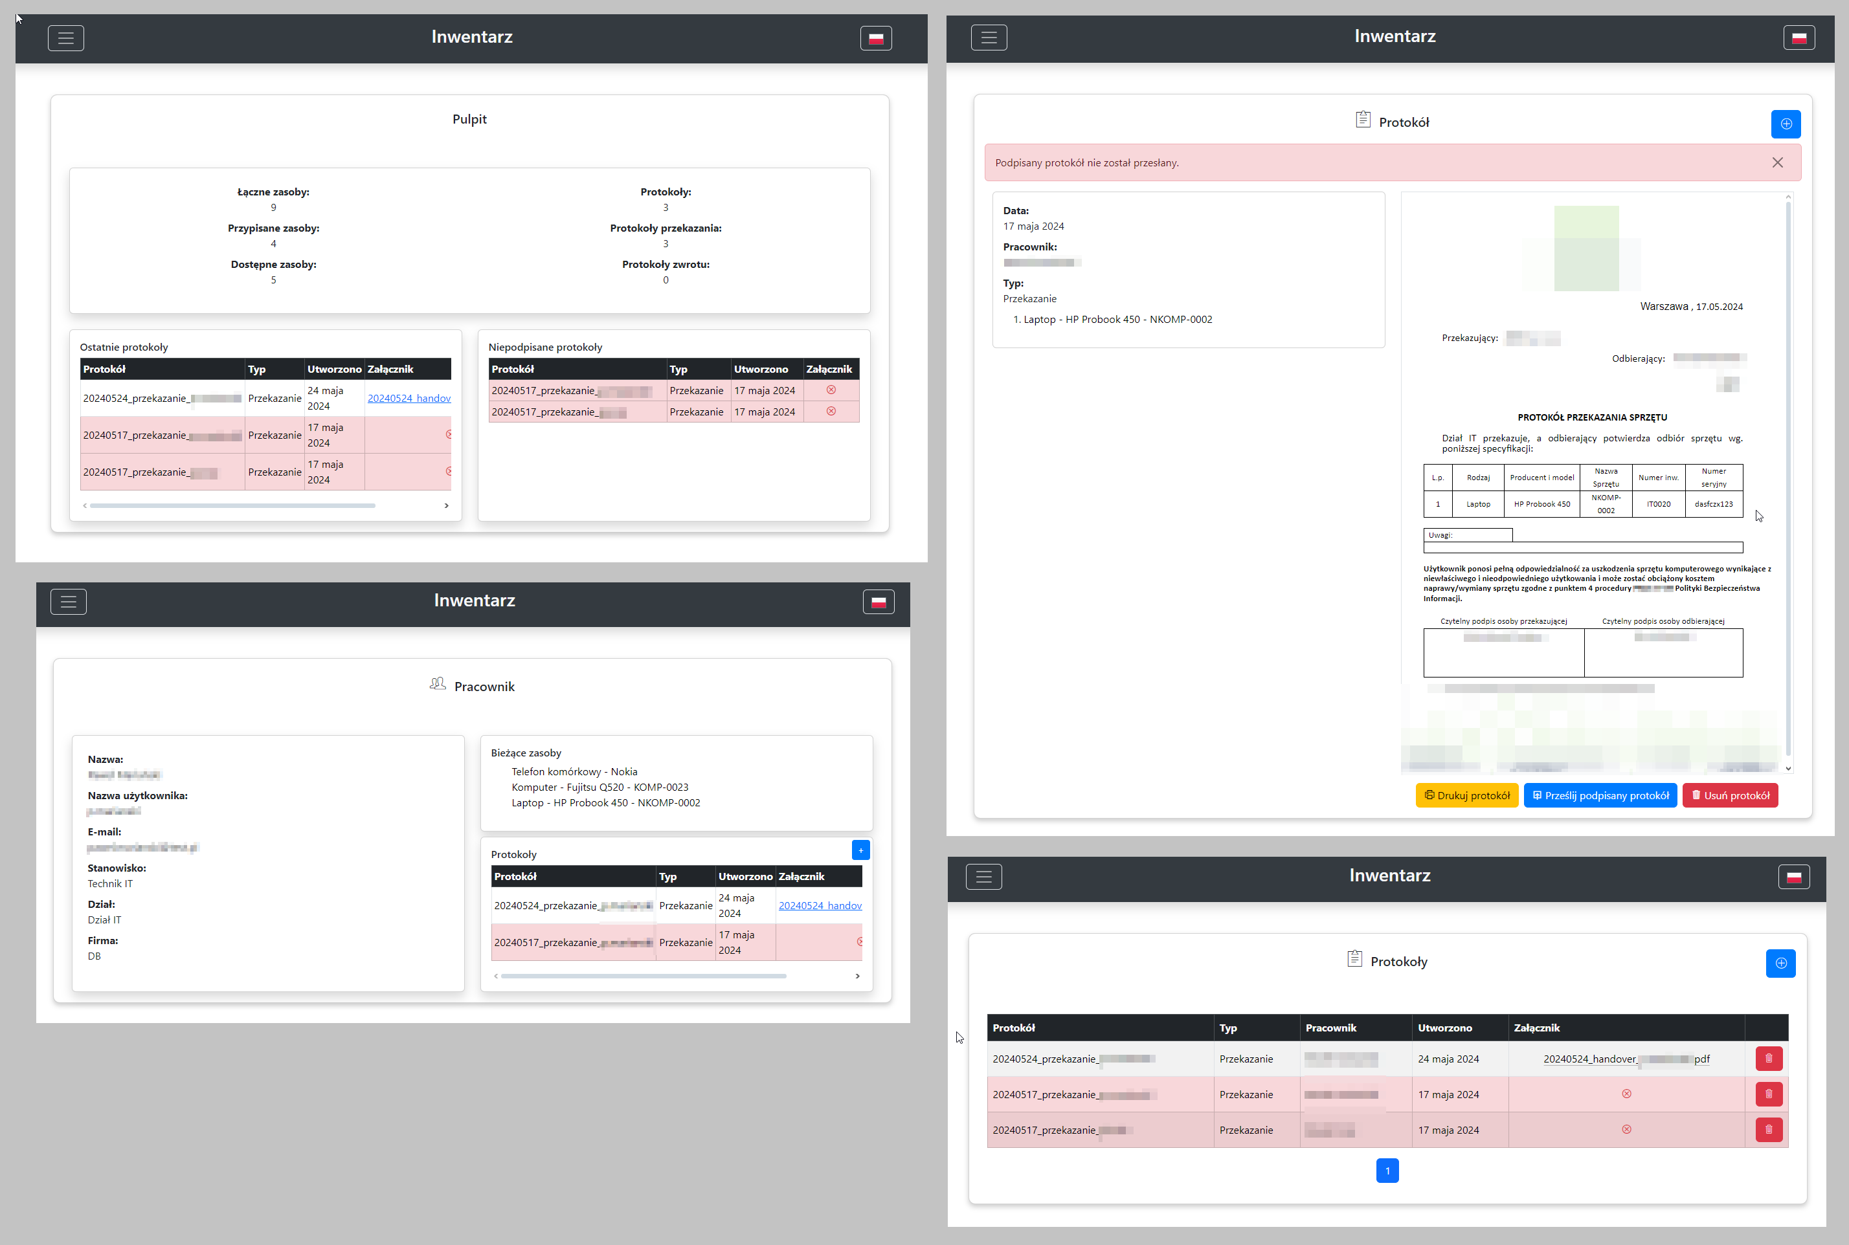Dismiss the 'Podpisany protokół nie został przesłany' alert

(1778, 163)
